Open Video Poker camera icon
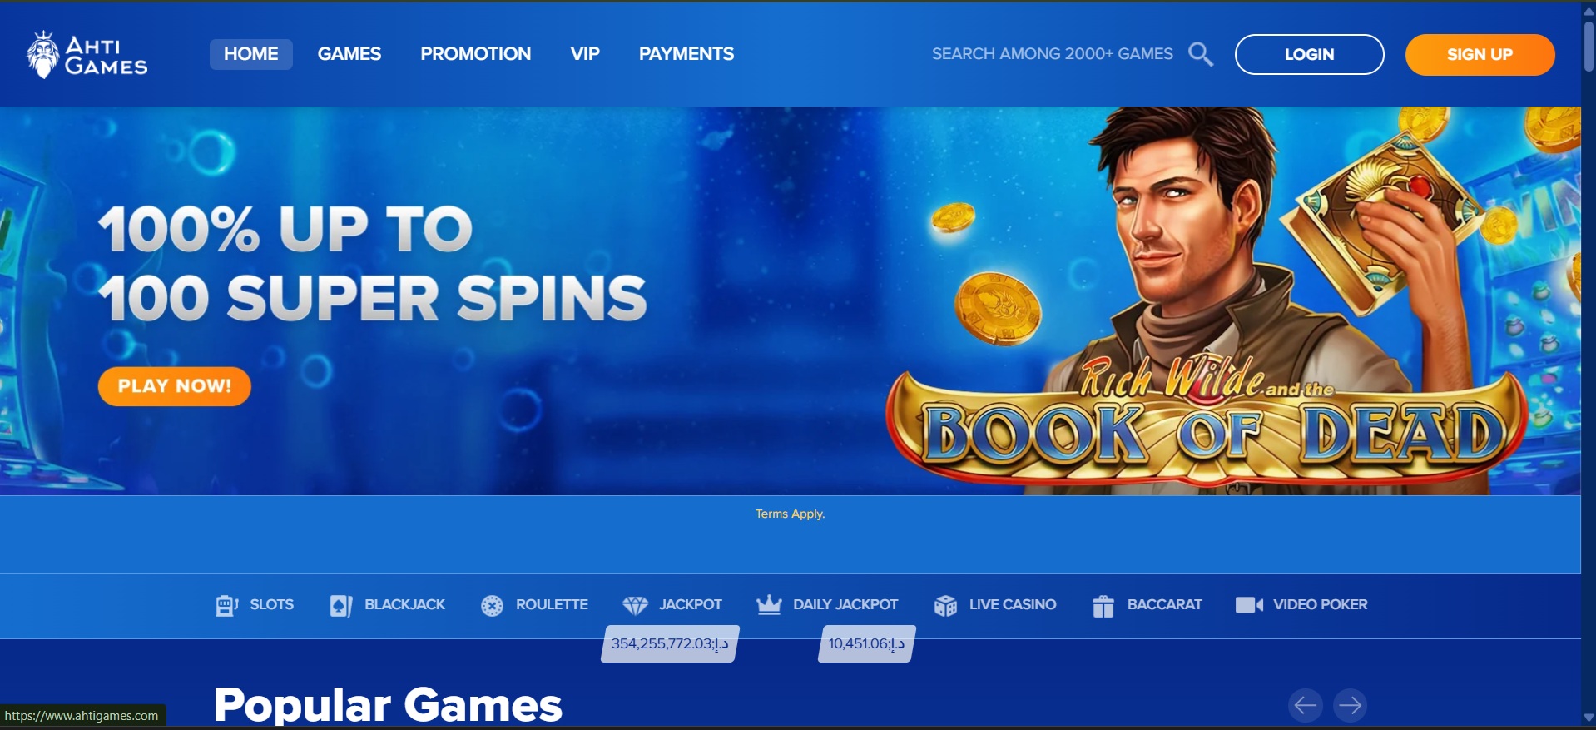This screenshot has width=1596, height=730. coord(1249,605)
